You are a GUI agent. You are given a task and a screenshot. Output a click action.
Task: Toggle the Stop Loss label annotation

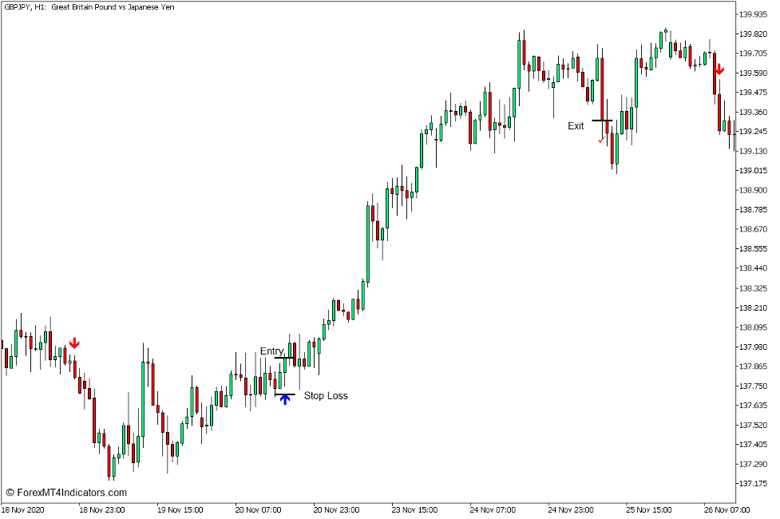click(x=326, y=395)
